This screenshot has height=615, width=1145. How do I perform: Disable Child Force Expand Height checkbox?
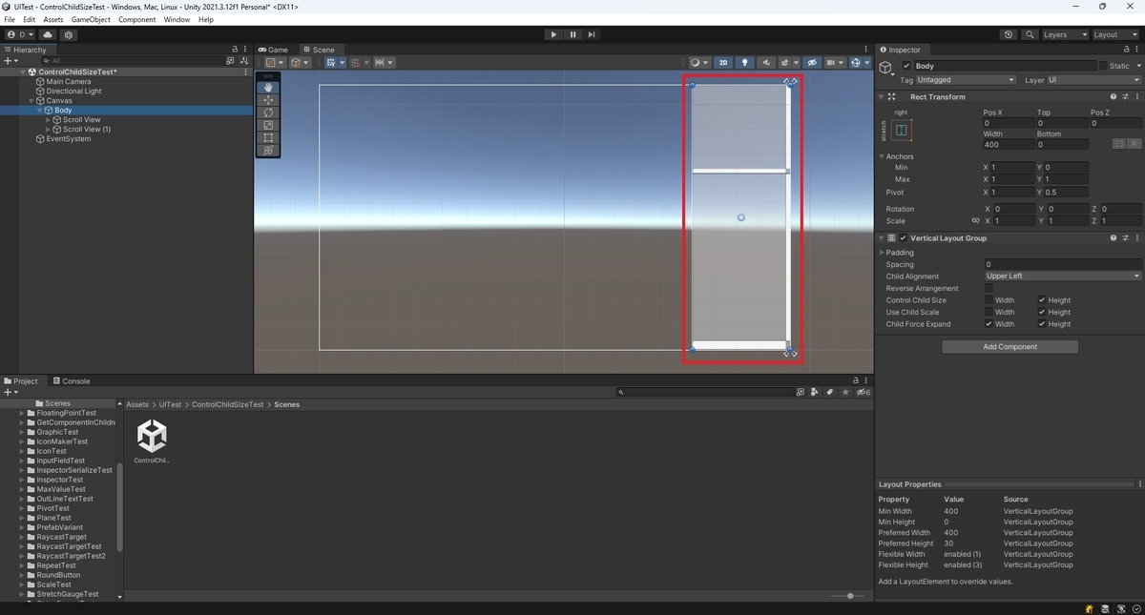tap(1042, 324)
